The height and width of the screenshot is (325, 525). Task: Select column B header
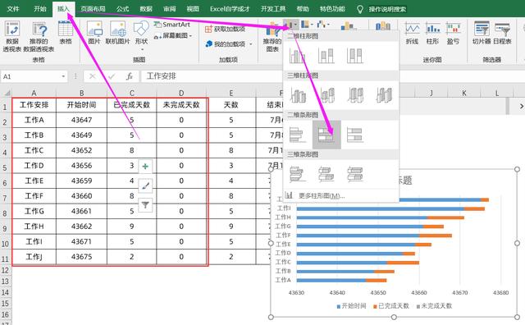click(x=81, y=93)
